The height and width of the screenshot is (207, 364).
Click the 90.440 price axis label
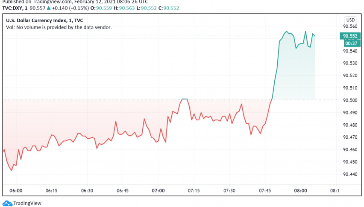click(x=350, y=174)
